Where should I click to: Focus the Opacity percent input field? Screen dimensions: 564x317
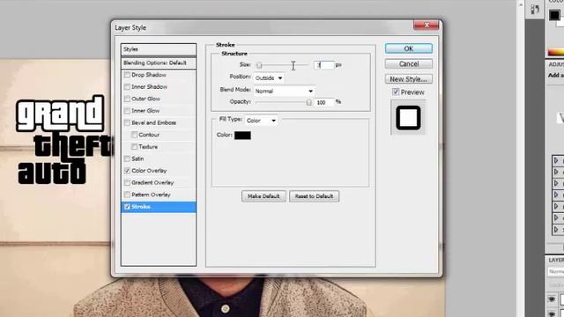323,102
